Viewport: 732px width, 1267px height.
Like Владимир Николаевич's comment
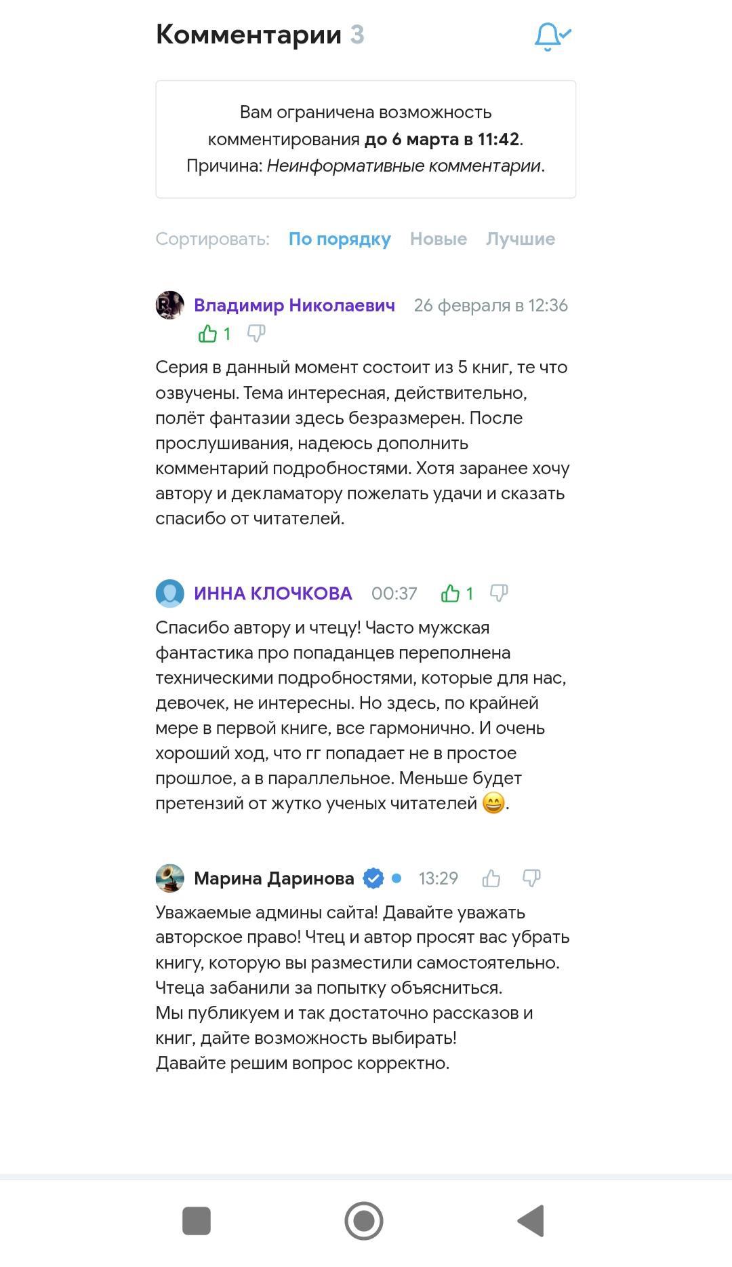[x=208, y=334]
